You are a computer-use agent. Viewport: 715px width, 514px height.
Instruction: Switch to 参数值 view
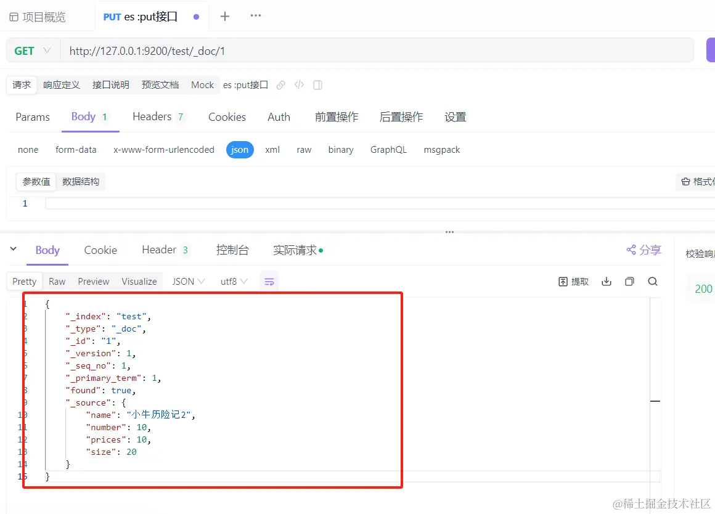pyautogui.click(x=36, y=182)
